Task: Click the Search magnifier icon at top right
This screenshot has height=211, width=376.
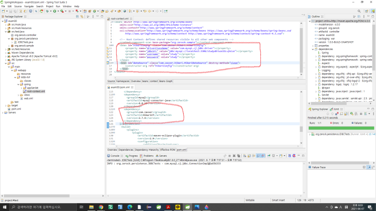Action: 359,11
